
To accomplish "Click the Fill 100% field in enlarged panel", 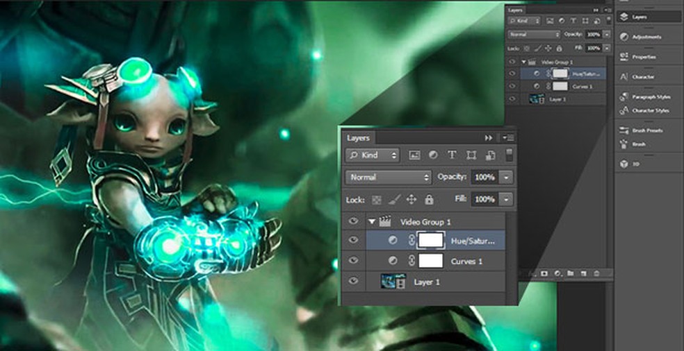I will pos(484,200).
